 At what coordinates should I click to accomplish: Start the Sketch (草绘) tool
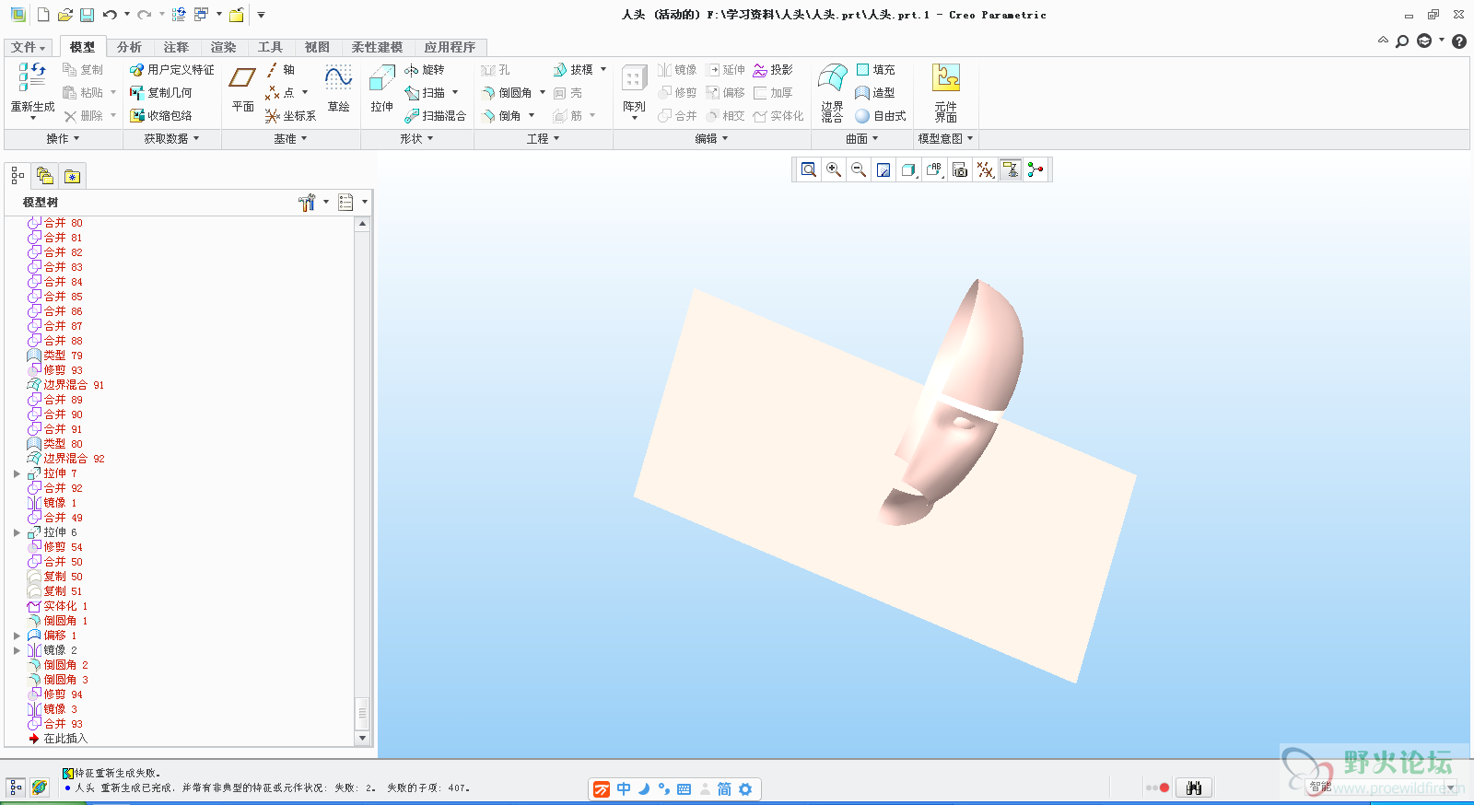(339, 88)
